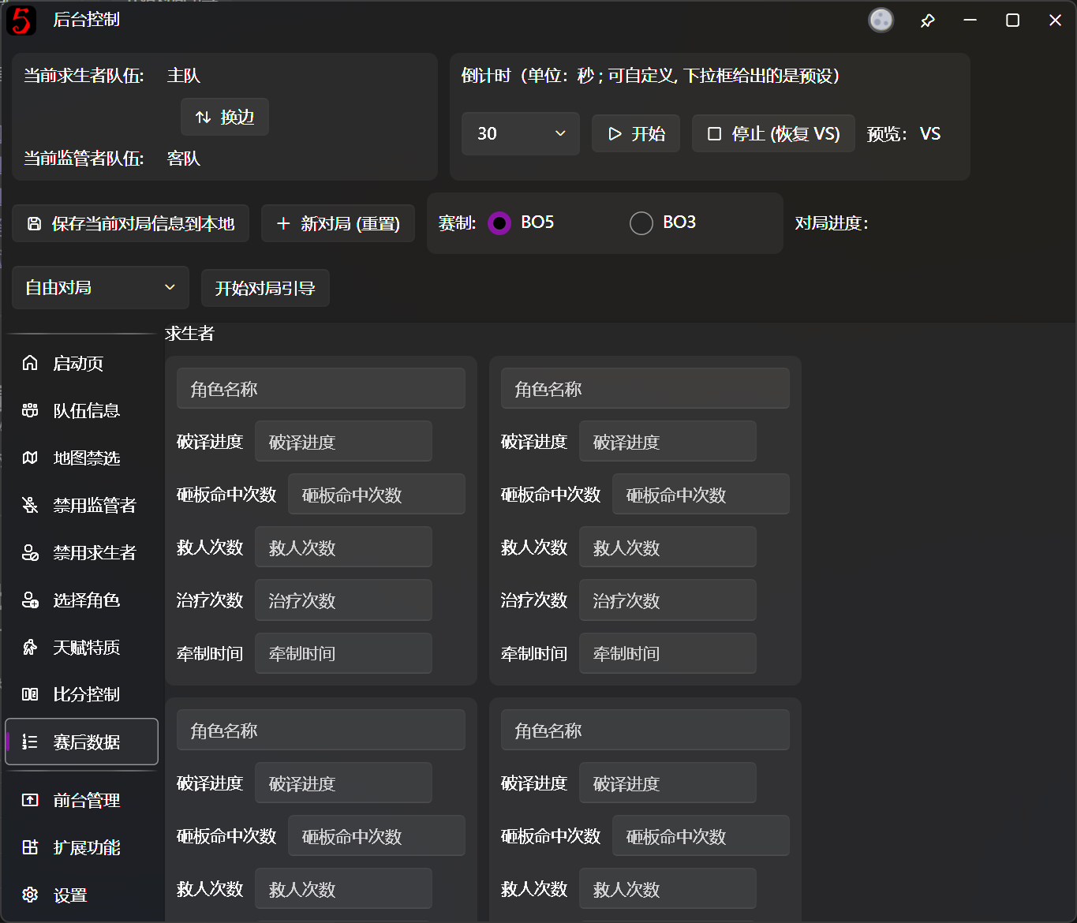Open the countdown preset dropdown showing 30
This screenshot has height=923, width=1077.
[x=520, y=133]
